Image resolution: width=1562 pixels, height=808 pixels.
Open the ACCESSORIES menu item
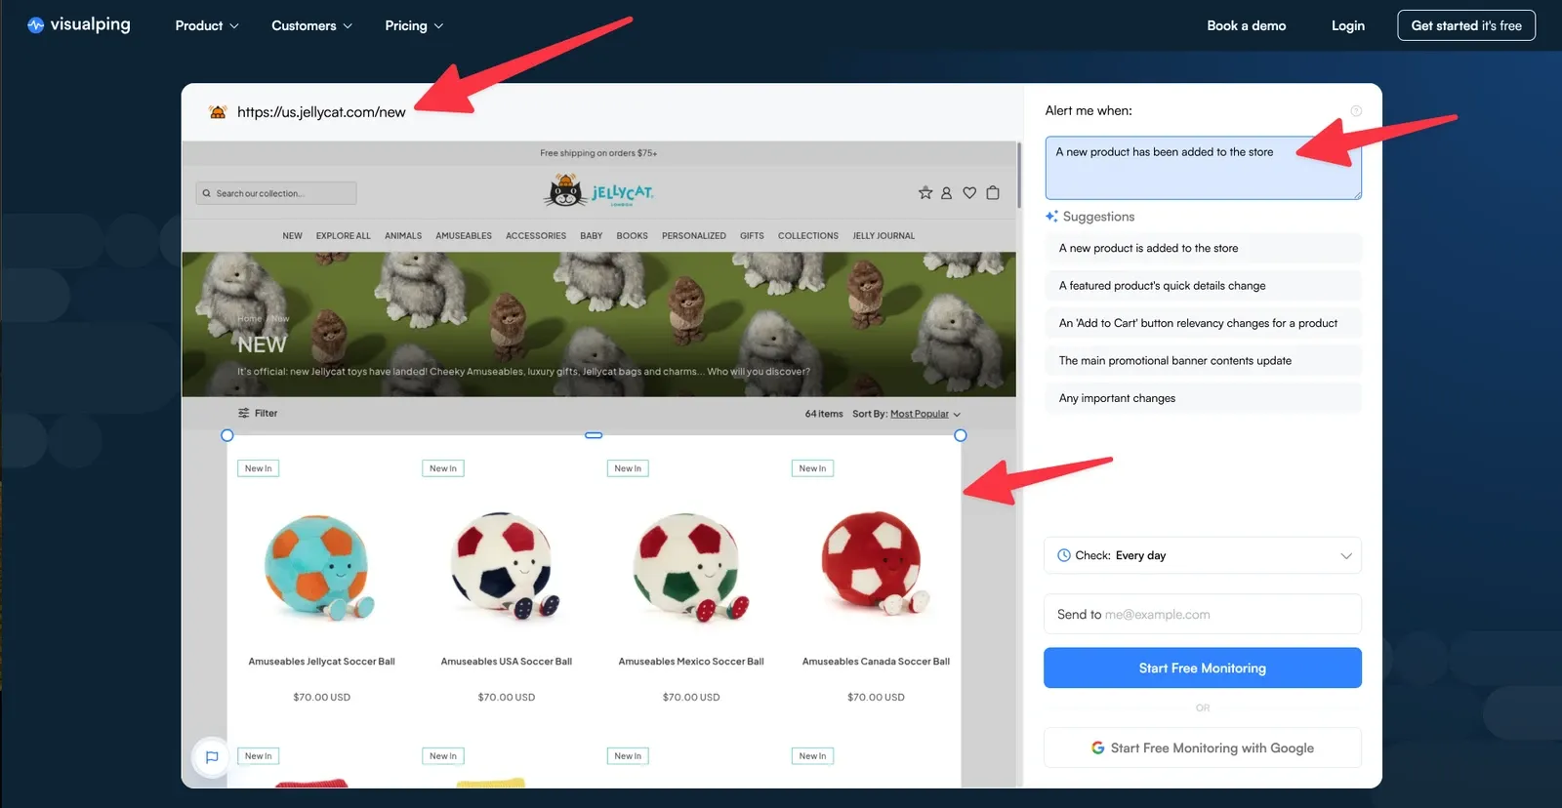click(536, 236)
